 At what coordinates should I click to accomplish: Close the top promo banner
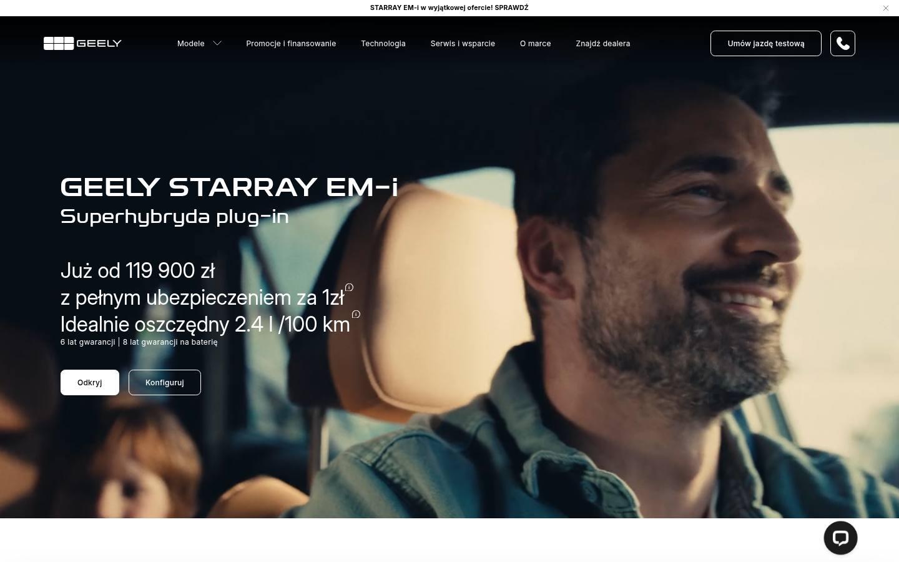tap(885, 8)
